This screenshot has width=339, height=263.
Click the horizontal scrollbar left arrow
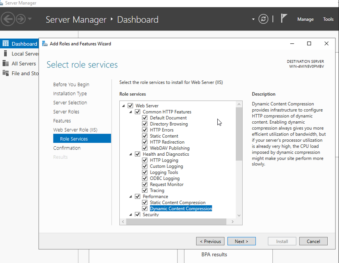click(123, 222)
